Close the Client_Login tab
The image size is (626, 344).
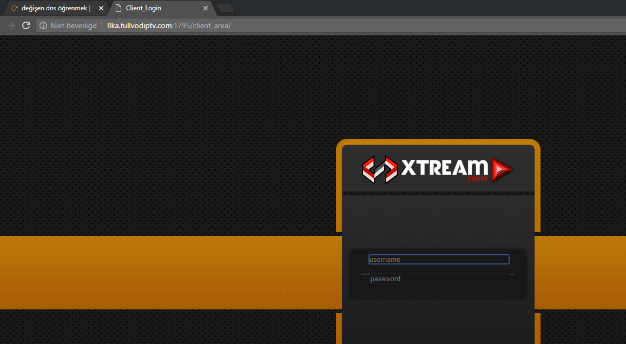pos(206,8)
